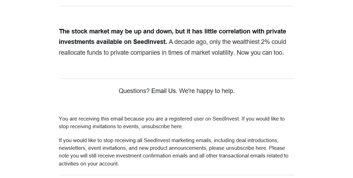This screenshot has height=178, width=353.
Task: Click the divider line above "Questions?"
Action: [176, 79]
